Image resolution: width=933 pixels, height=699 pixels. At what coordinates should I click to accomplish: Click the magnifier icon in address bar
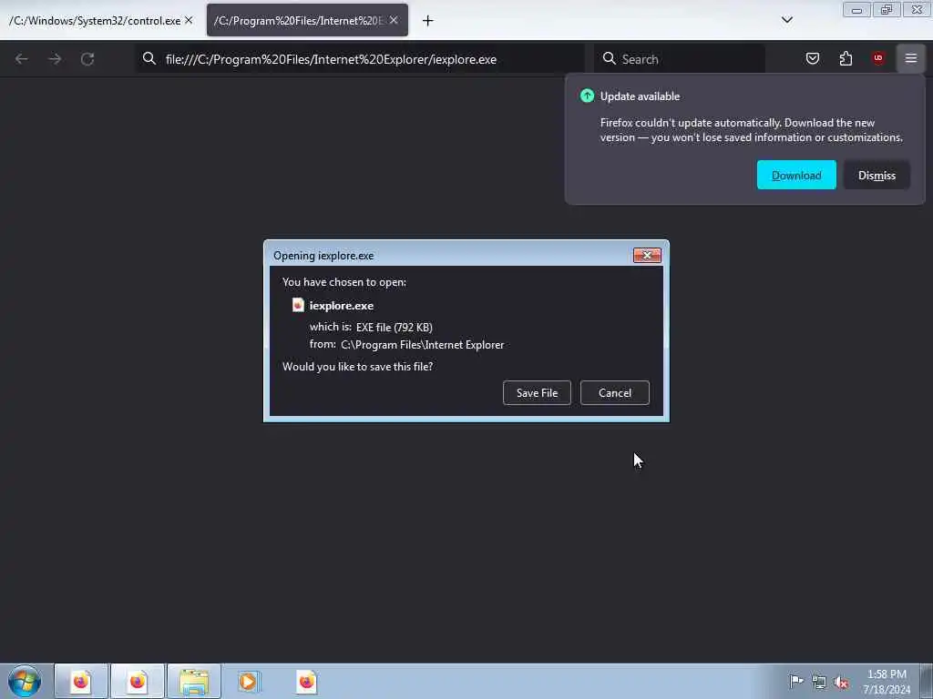149,58
